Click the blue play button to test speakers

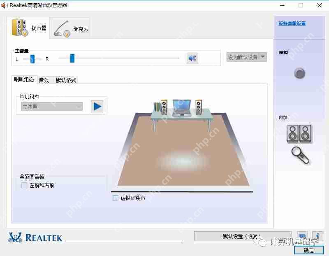97,106
